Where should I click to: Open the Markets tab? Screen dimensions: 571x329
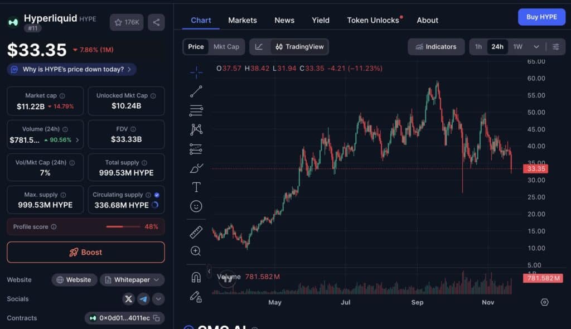tap(243, 21)
